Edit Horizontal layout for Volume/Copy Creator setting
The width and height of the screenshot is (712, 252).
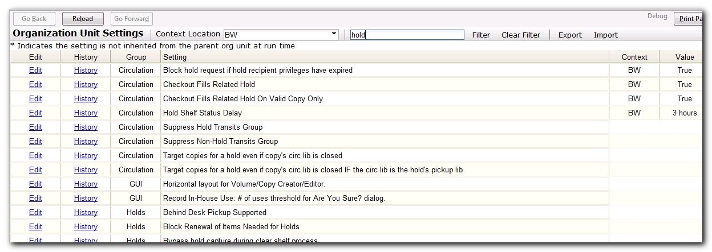[35, 184]
